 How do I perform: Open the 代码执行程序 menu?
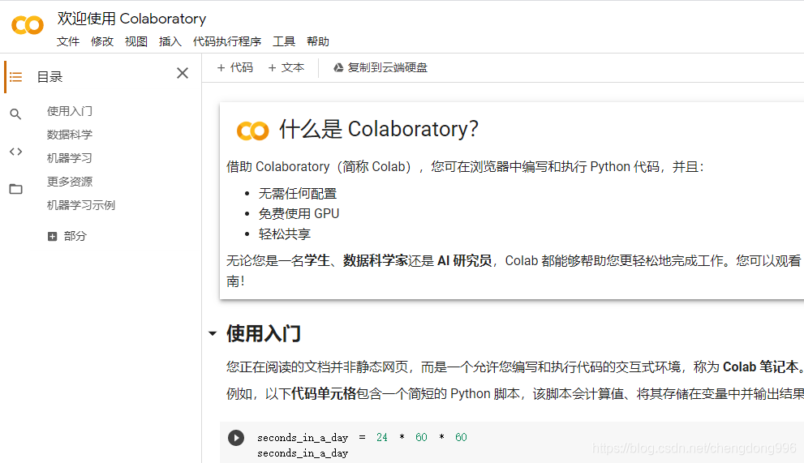tap(227, 41)
